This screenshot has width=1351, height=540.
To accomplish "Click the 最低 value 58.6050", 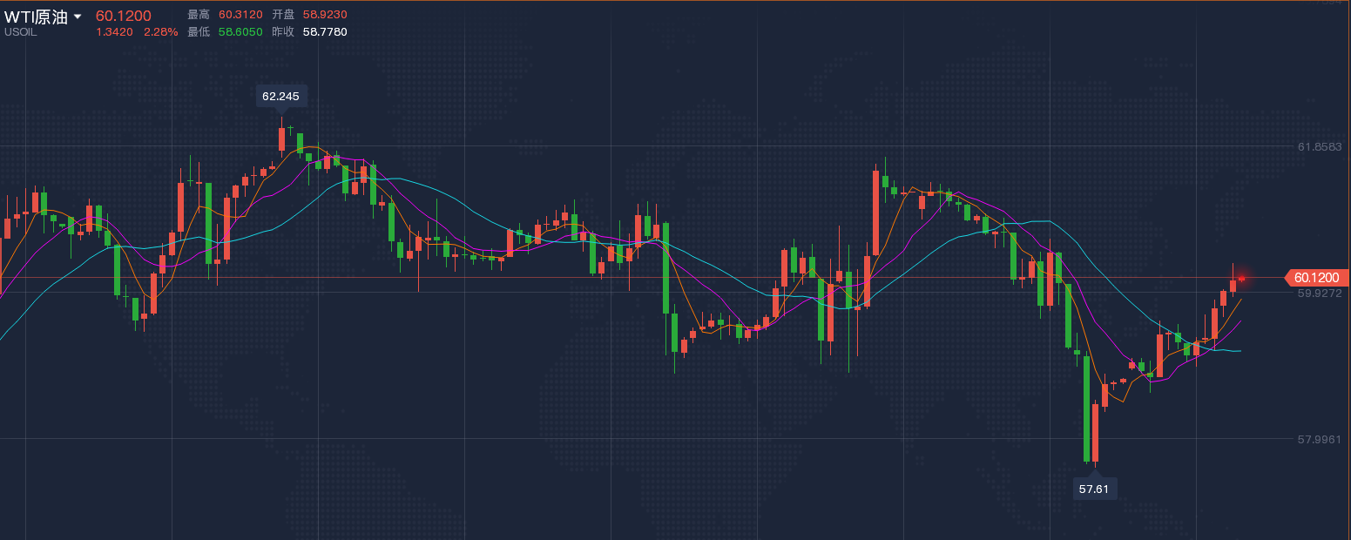I will [240, 32].
